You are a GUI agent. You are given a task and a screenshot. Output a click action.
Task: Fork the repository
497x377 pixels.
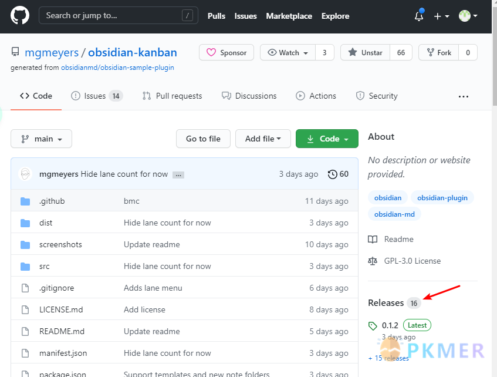[x=439, y=52]
